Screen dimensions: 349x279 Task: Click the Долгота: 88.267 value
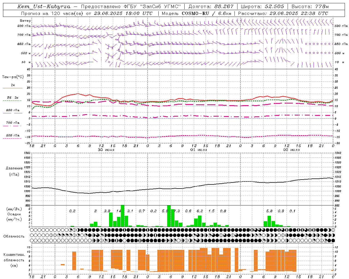coord(211,7)
